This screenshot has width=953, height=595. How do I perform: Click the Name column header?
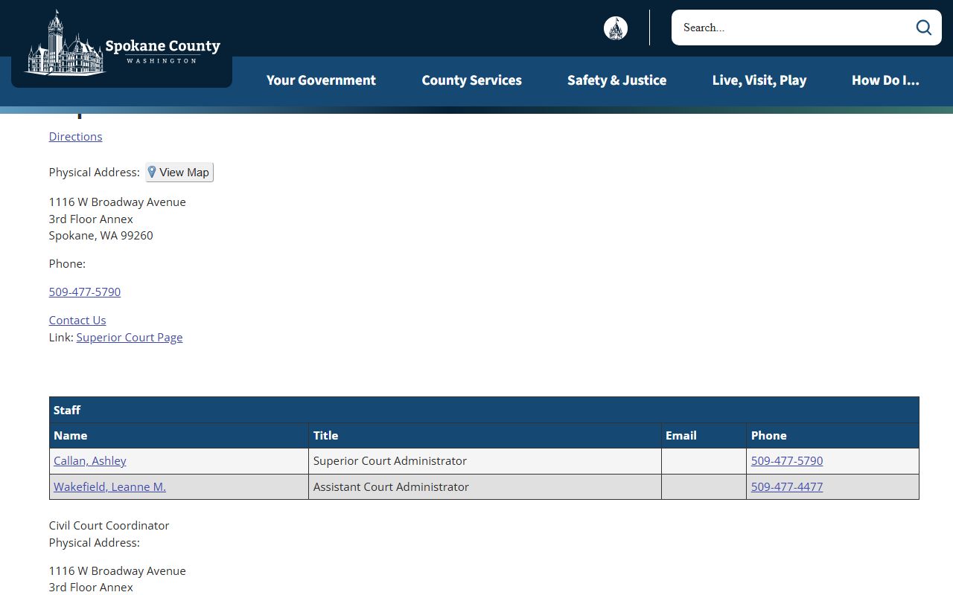click(x=179, y=436)
